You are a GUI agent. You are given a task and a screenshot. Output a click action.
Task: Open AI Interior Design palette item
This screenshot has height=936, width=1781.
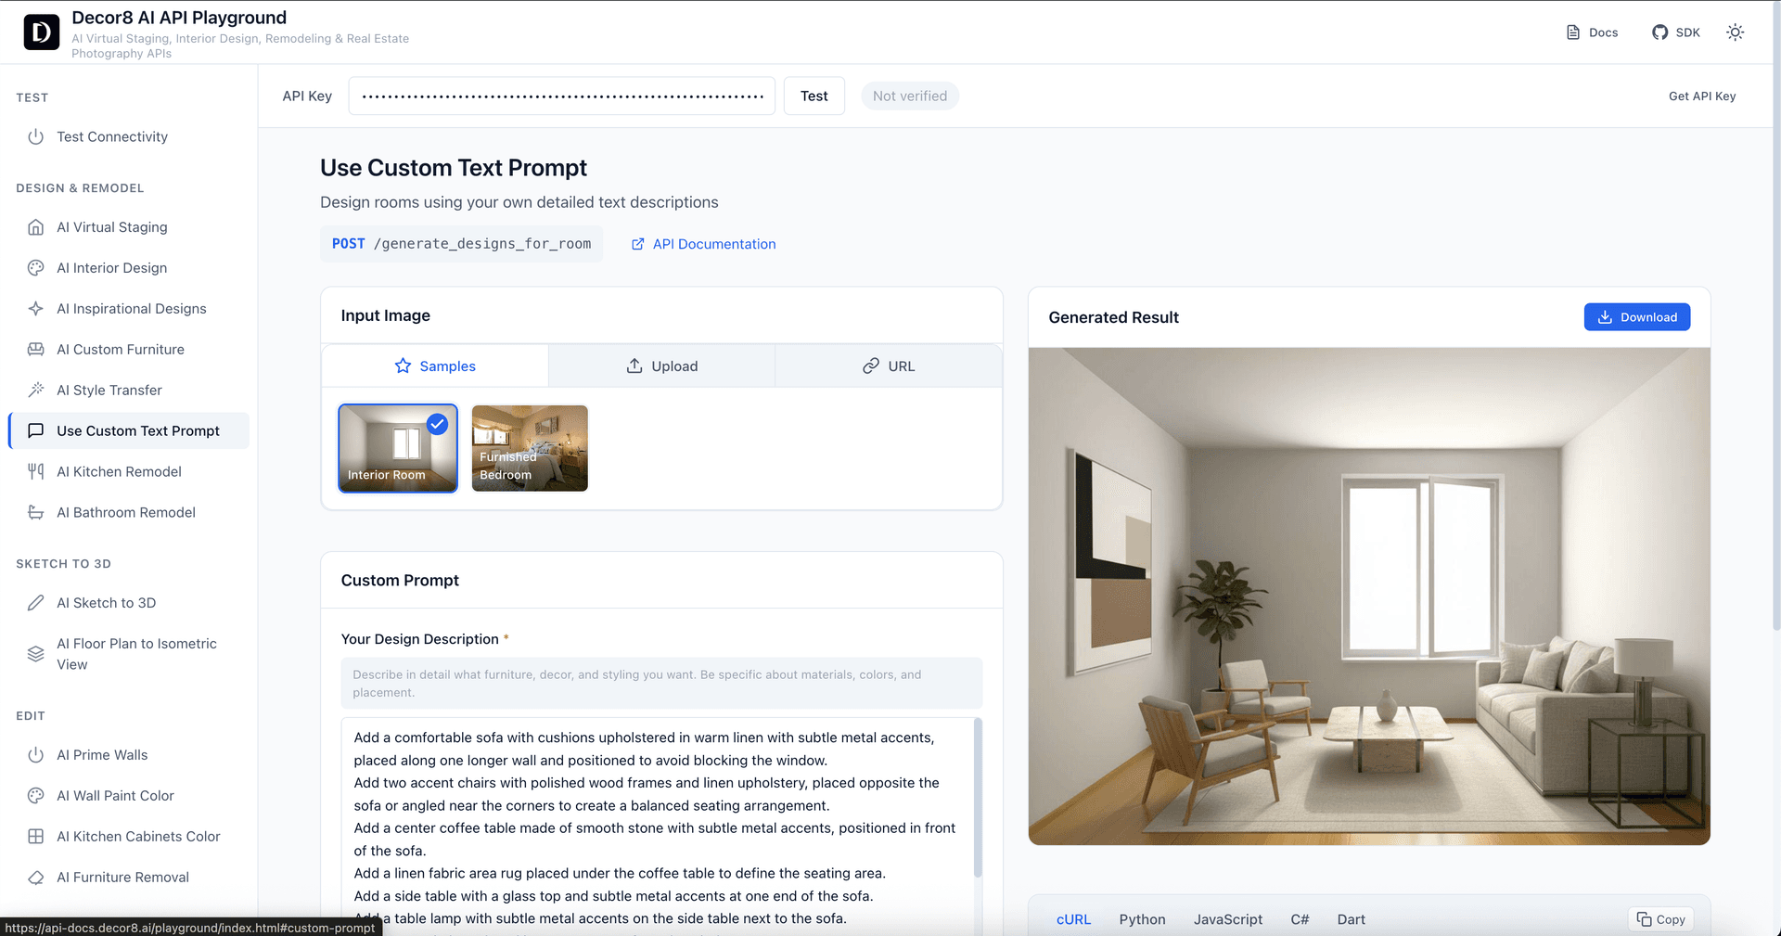[x=111, y=268]
